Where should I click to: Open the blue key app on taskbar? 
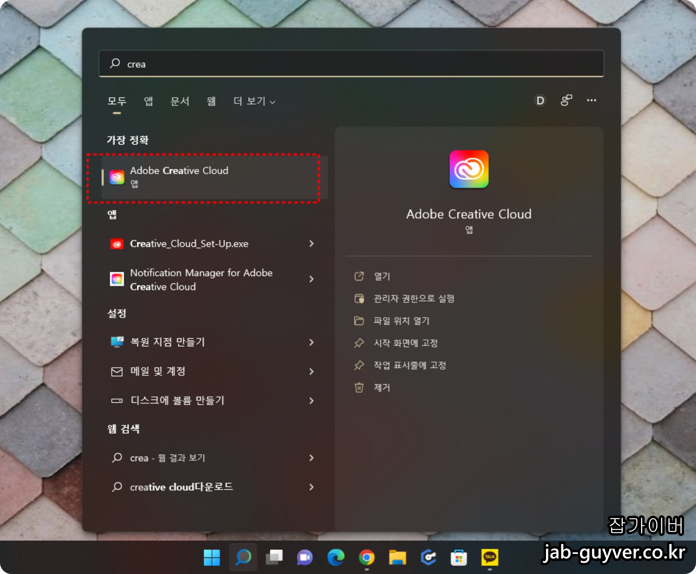tap(428, 557)
